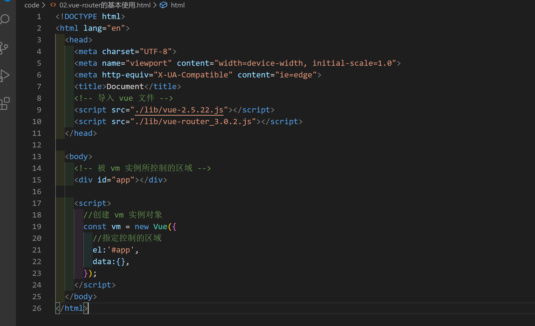Click line number 13 in the gutter
535x326 pixels.
pyautogui.click(x=37, y=157)
